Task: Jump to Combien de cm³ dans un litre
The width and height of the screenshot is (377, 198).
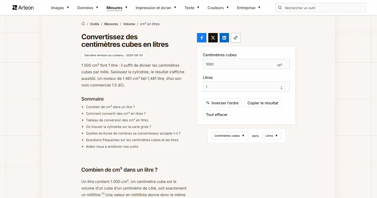Action: tap(110, 107)
